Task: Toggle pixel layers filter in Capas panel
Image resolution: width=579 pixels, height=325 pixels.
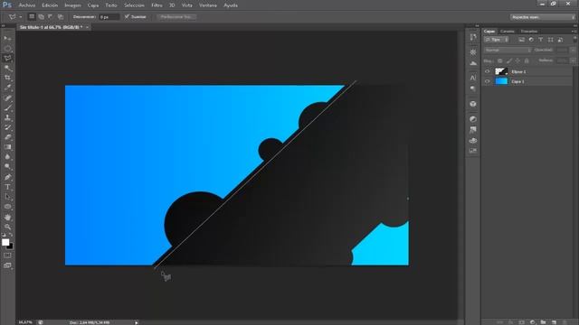Action: pyautogui.click(x=521, y=40)
